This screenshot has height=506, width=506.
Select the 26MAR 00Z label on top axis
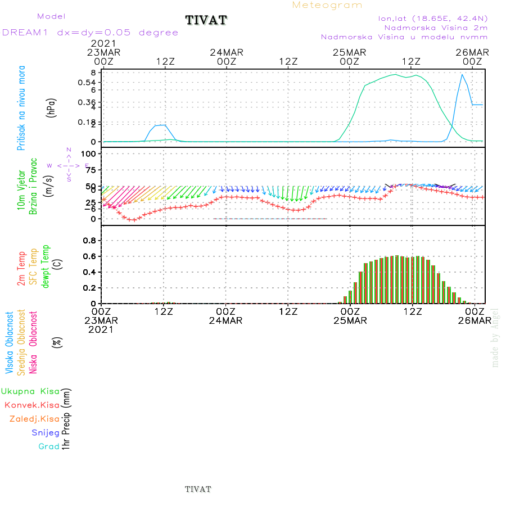[x=472, y=57]
